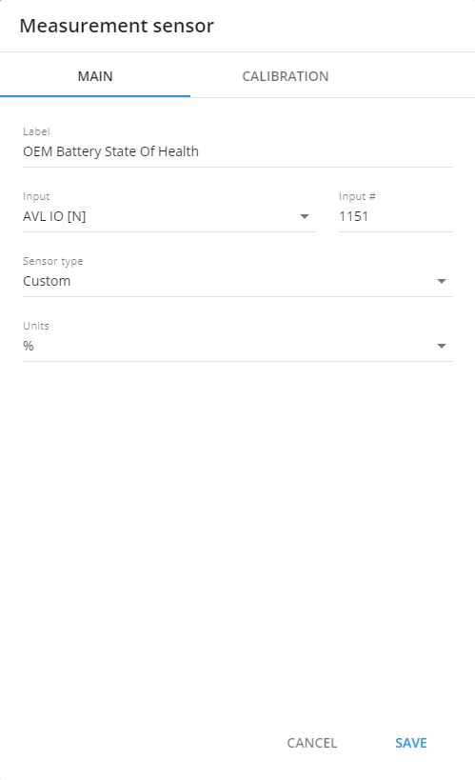The height and width of the screenshot is (780, 475).
Task: Click the arrow beside AVL IO [N]
Action: pyautogui.click(x=305, y=216)
